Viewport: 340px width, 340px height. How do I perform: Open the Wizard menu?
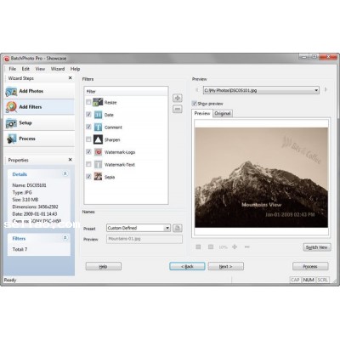58,69
